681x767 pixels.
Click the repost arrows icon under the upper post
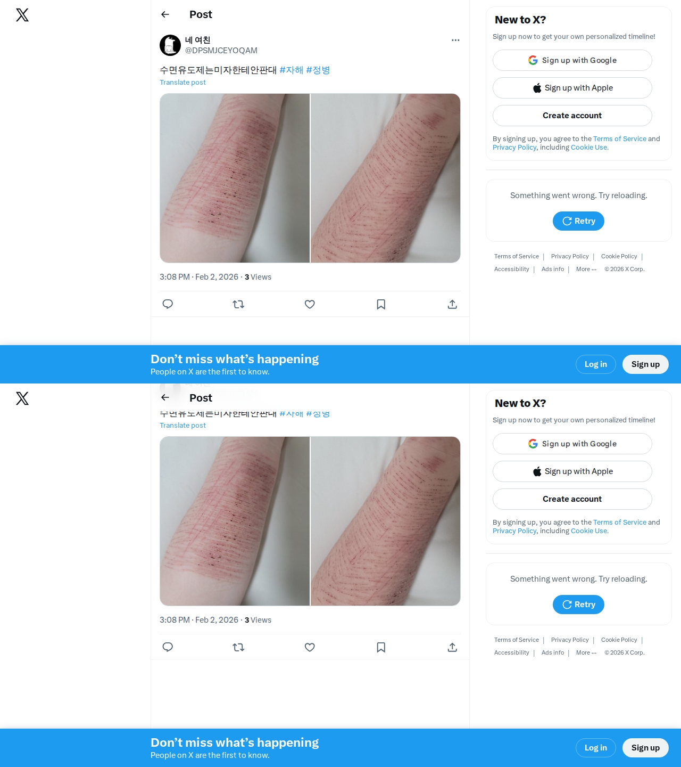(238, 304)
